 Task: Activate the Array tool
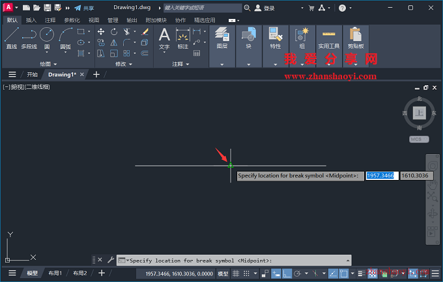click(x=126, y=53)
